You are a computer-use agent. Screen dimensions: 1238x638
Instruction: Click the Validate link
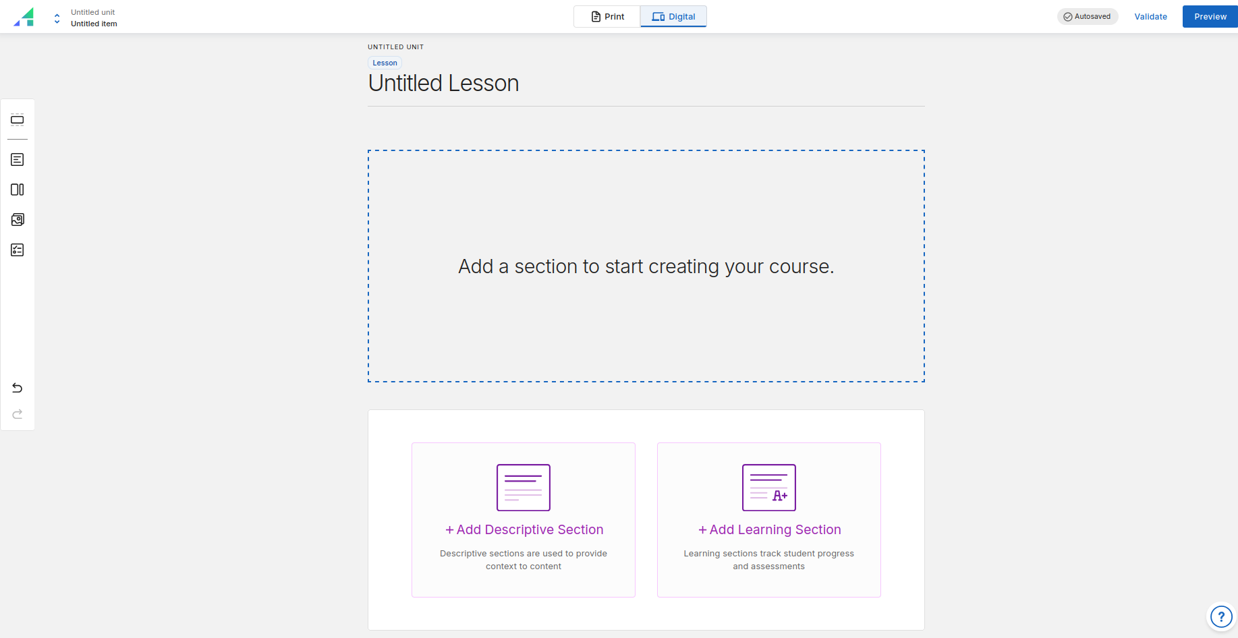coord(1150,17)
